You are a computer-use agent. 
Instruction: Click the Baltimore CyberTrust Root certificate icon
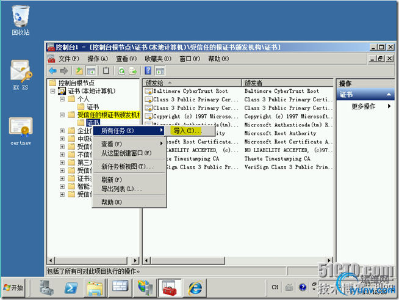(149, 91)
